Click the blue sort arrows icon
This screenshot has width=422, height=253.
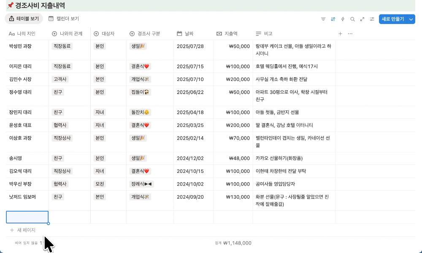click(x=333, y=19)
